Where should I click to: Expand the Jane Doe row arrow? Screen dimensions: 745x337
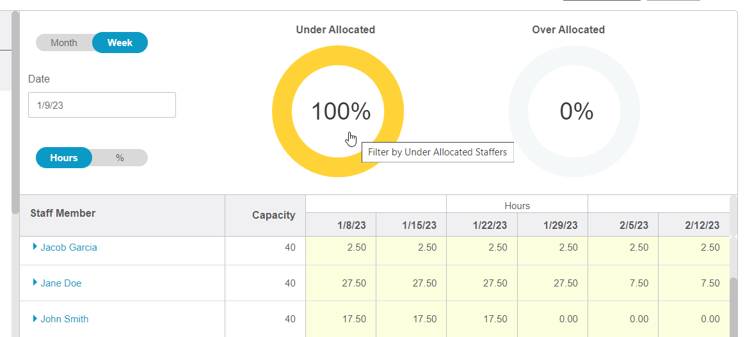[x=35, y=283]
